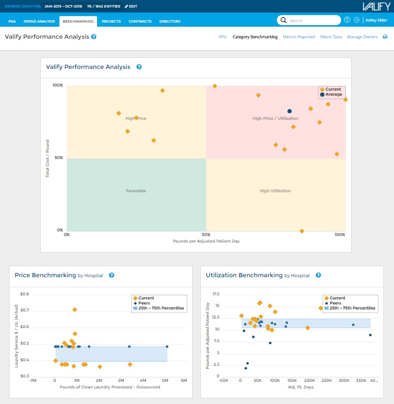The height and width of the screenshot is (404, 394).
Task: Toggle Current series in quadrant chart legend
Action: (331, 89)
